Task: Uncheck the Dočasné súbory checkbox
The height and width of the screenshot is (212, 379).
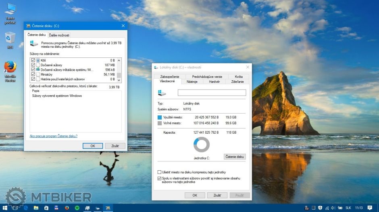Action: tap(33, 65)
